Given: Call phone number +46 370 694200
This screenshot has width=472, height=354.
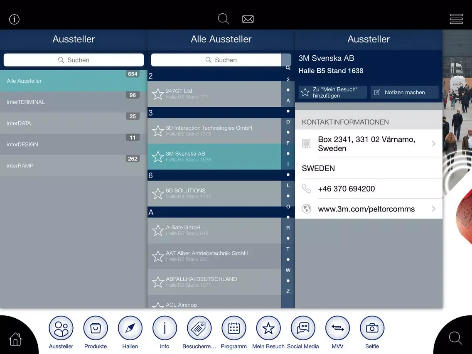Looking at the screenshot, I should coord(347,189).
